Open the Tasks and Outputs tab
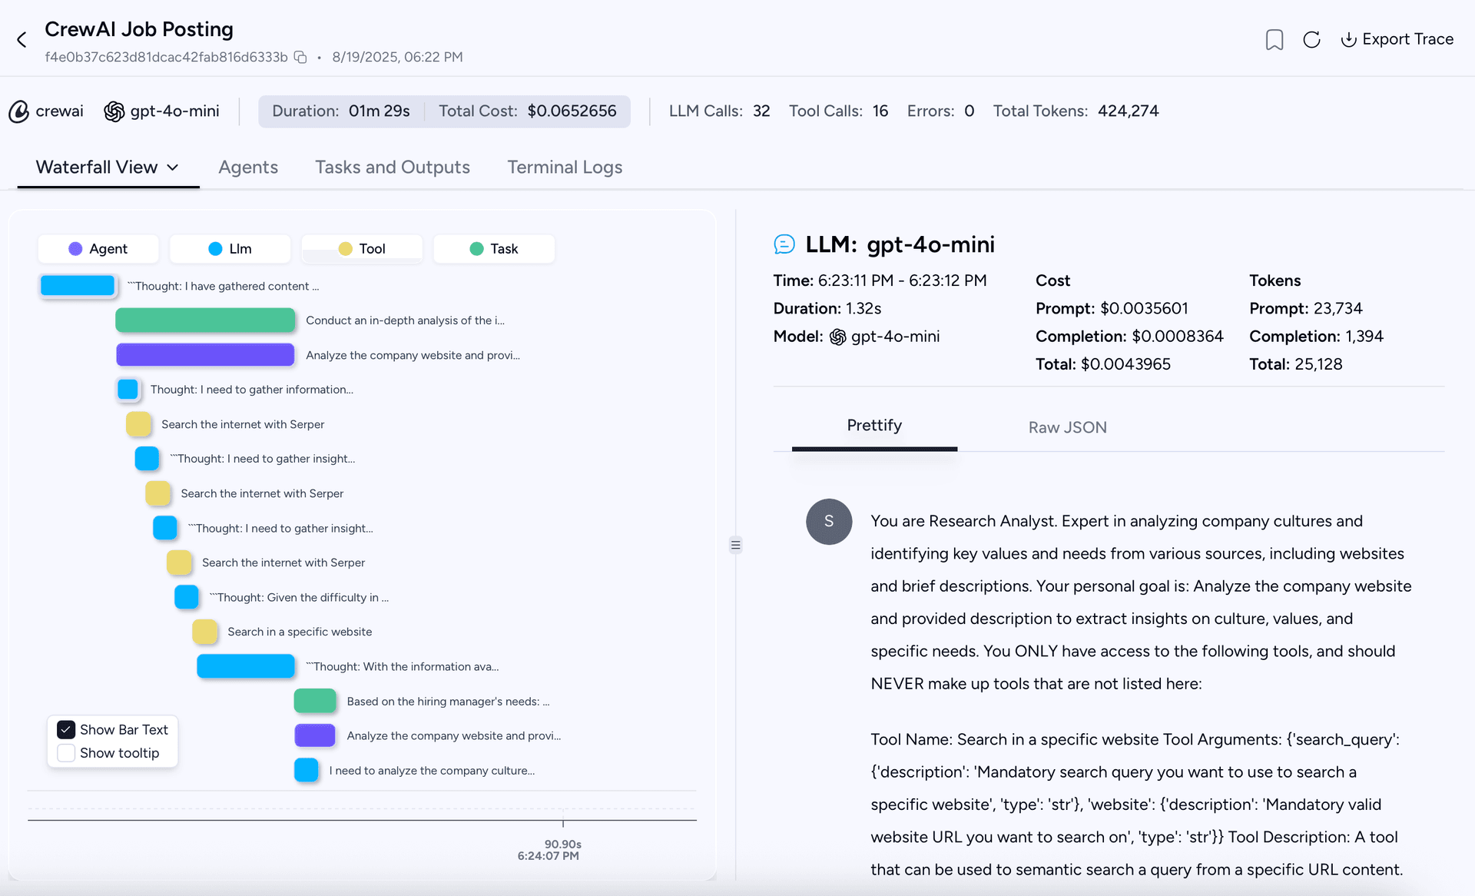Viewport: 1475px width, 896px height. [393, 168]
